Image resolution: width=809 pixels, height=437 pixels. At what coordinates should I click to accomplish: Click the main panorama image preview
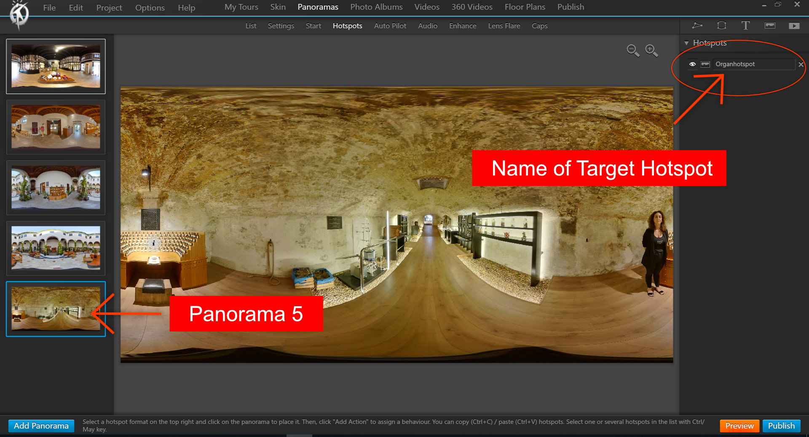pos(396,225)
